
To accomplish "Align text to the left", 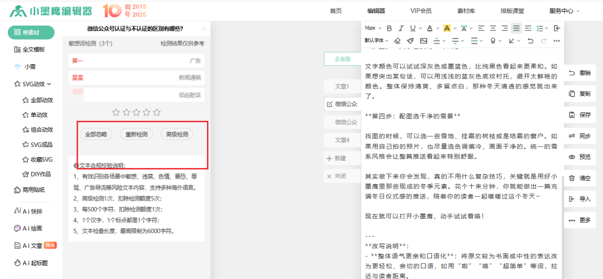I will point(481,28).
